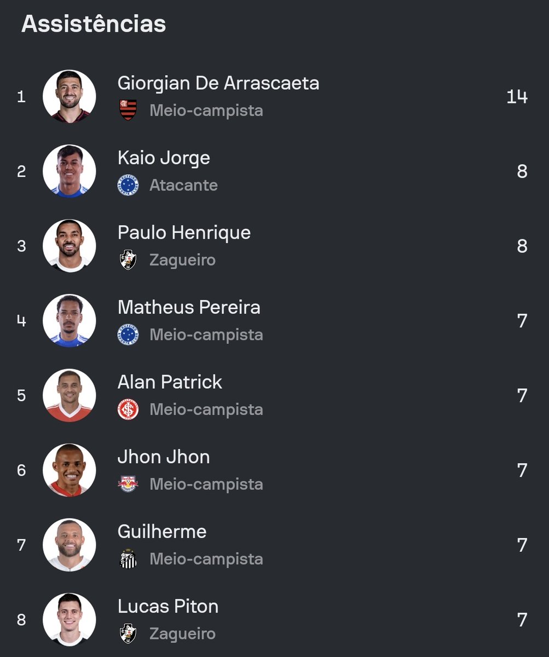Open Lucas Piton's player name link

pos(168,606)
